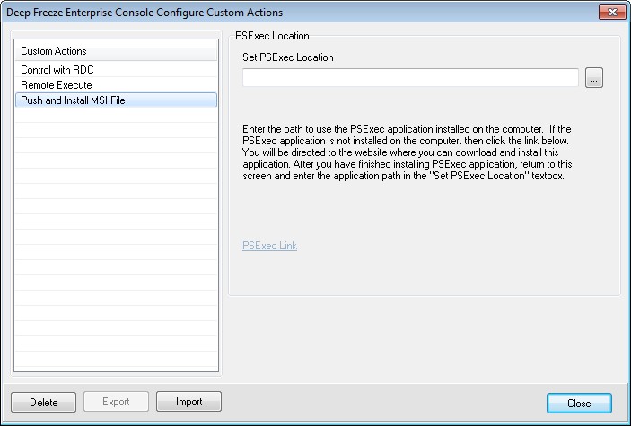
Task: Highlight Push and Install MSI File entry
Action: [73, 100]
